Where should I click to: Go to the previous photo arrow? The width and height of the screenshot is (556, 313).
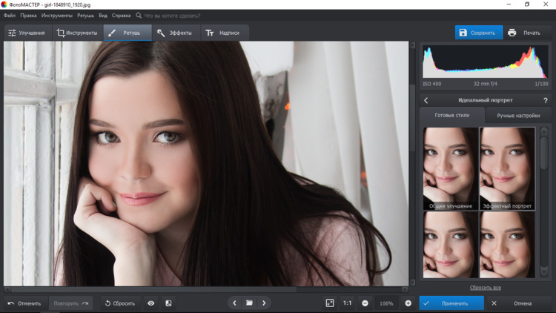tap(234, 303)
